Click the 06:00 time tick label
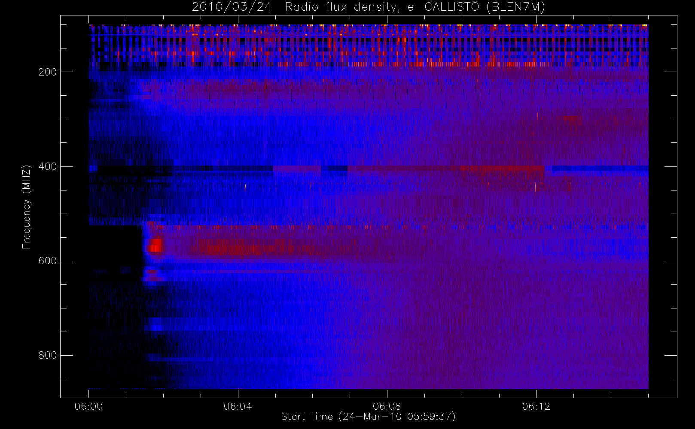The width and height of the screenshot is (695, 429). tap(88, 406)
